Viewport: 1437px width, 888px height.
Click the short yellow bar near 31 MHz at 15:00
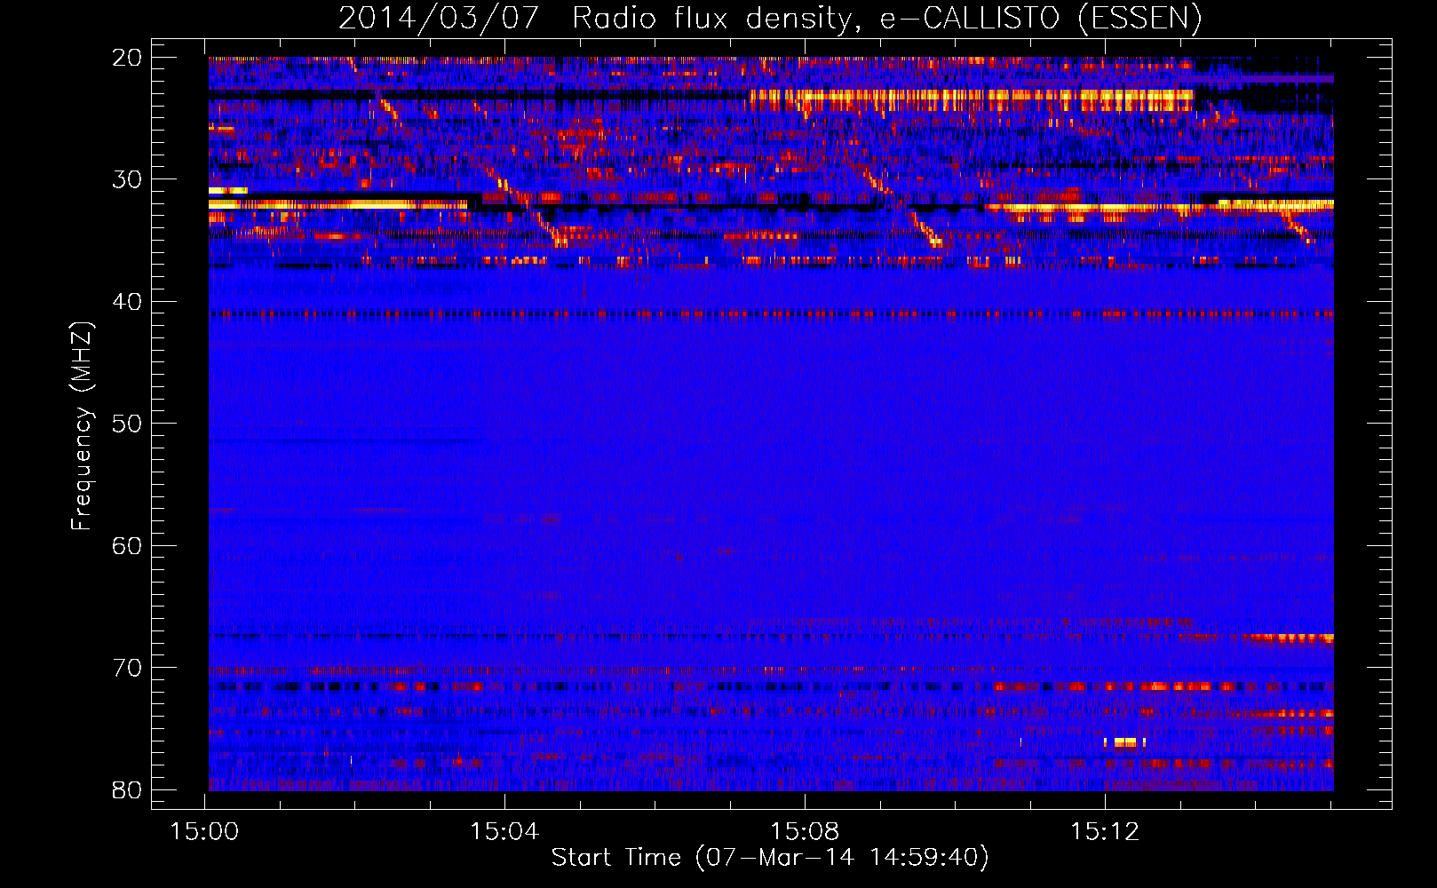pos(227,191)
